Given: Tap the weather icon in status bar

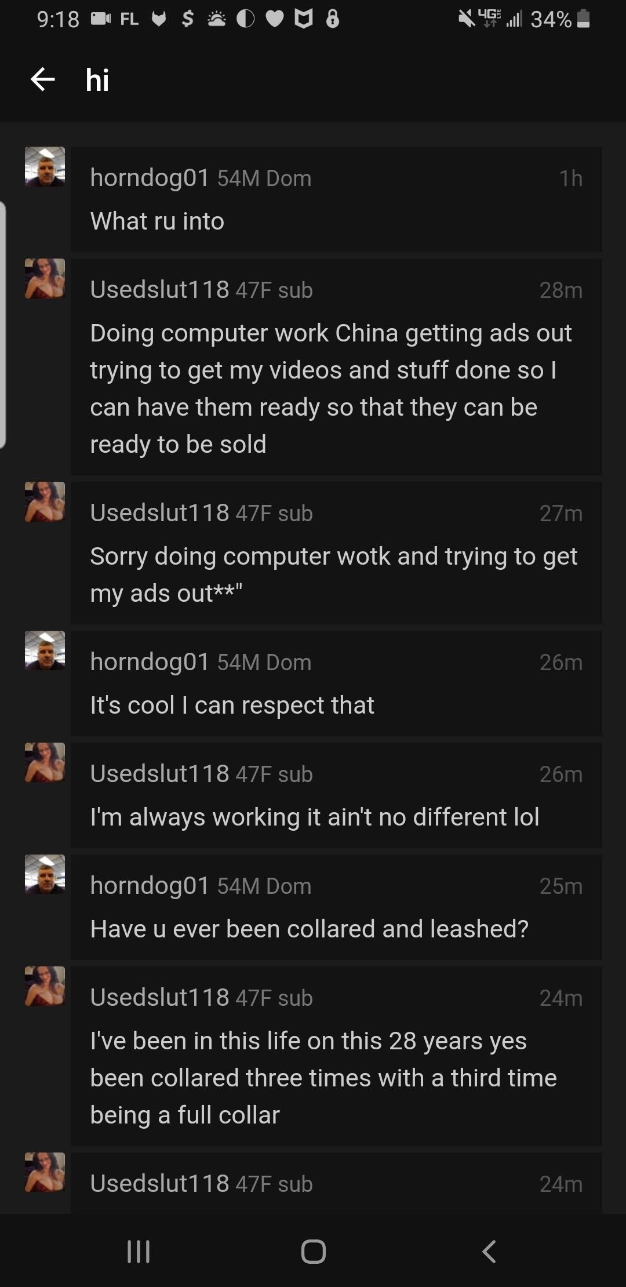Looking at the screenshot, I should [217, 19].
